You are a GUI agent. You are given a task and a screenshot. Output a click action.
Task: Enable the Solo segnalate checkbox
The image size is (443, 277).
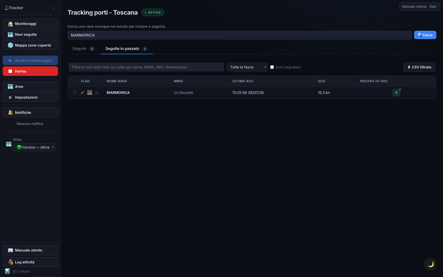tap(272, 67)
